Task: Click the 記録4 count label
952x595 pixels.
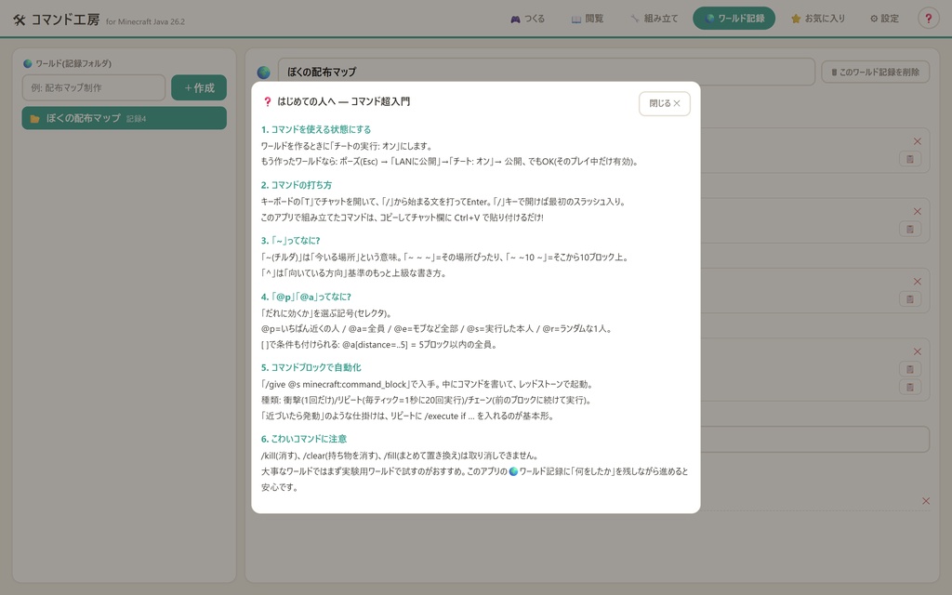Action: 136,119
